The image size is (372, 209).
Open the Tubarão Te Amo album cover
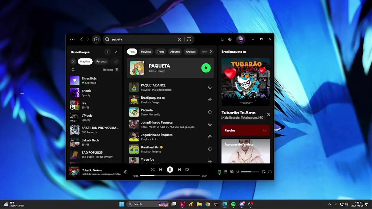(x=246, y=82)
